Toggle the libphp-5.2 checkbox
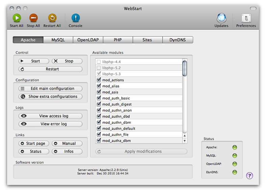The image size is (266, 190). point(99,68)
